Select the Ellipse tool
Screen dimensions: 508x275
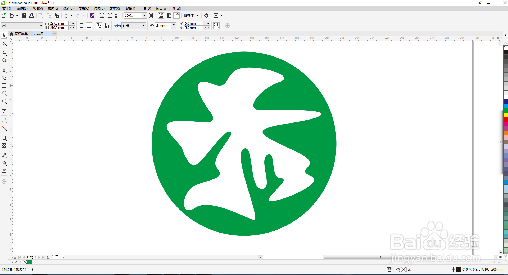pyautogui.click(x=4, y=93)
